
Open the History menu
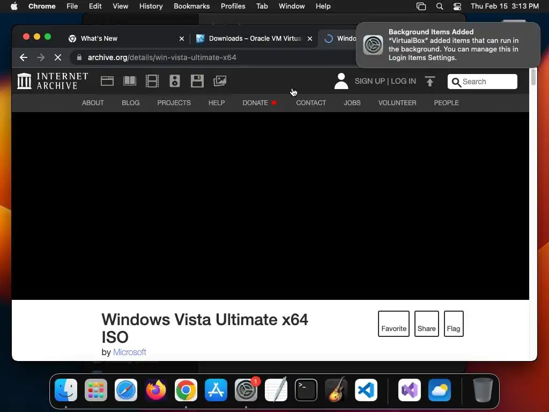tap(151, 6)
